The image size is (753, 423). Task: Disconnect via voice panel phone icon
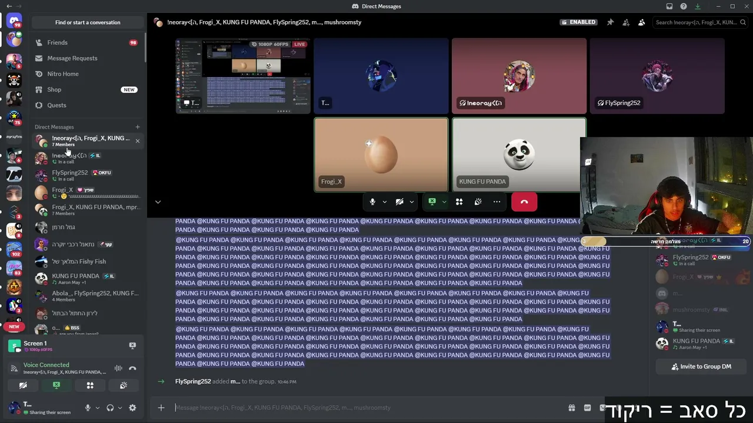coord(132,368)
